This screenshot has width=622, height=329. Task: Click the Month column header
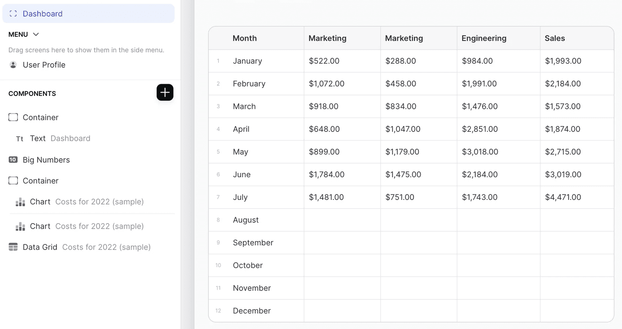(244, 38)
